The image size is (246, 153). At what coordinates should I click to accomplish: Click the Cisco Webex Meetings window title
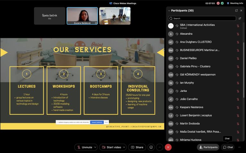coord(123,3)
